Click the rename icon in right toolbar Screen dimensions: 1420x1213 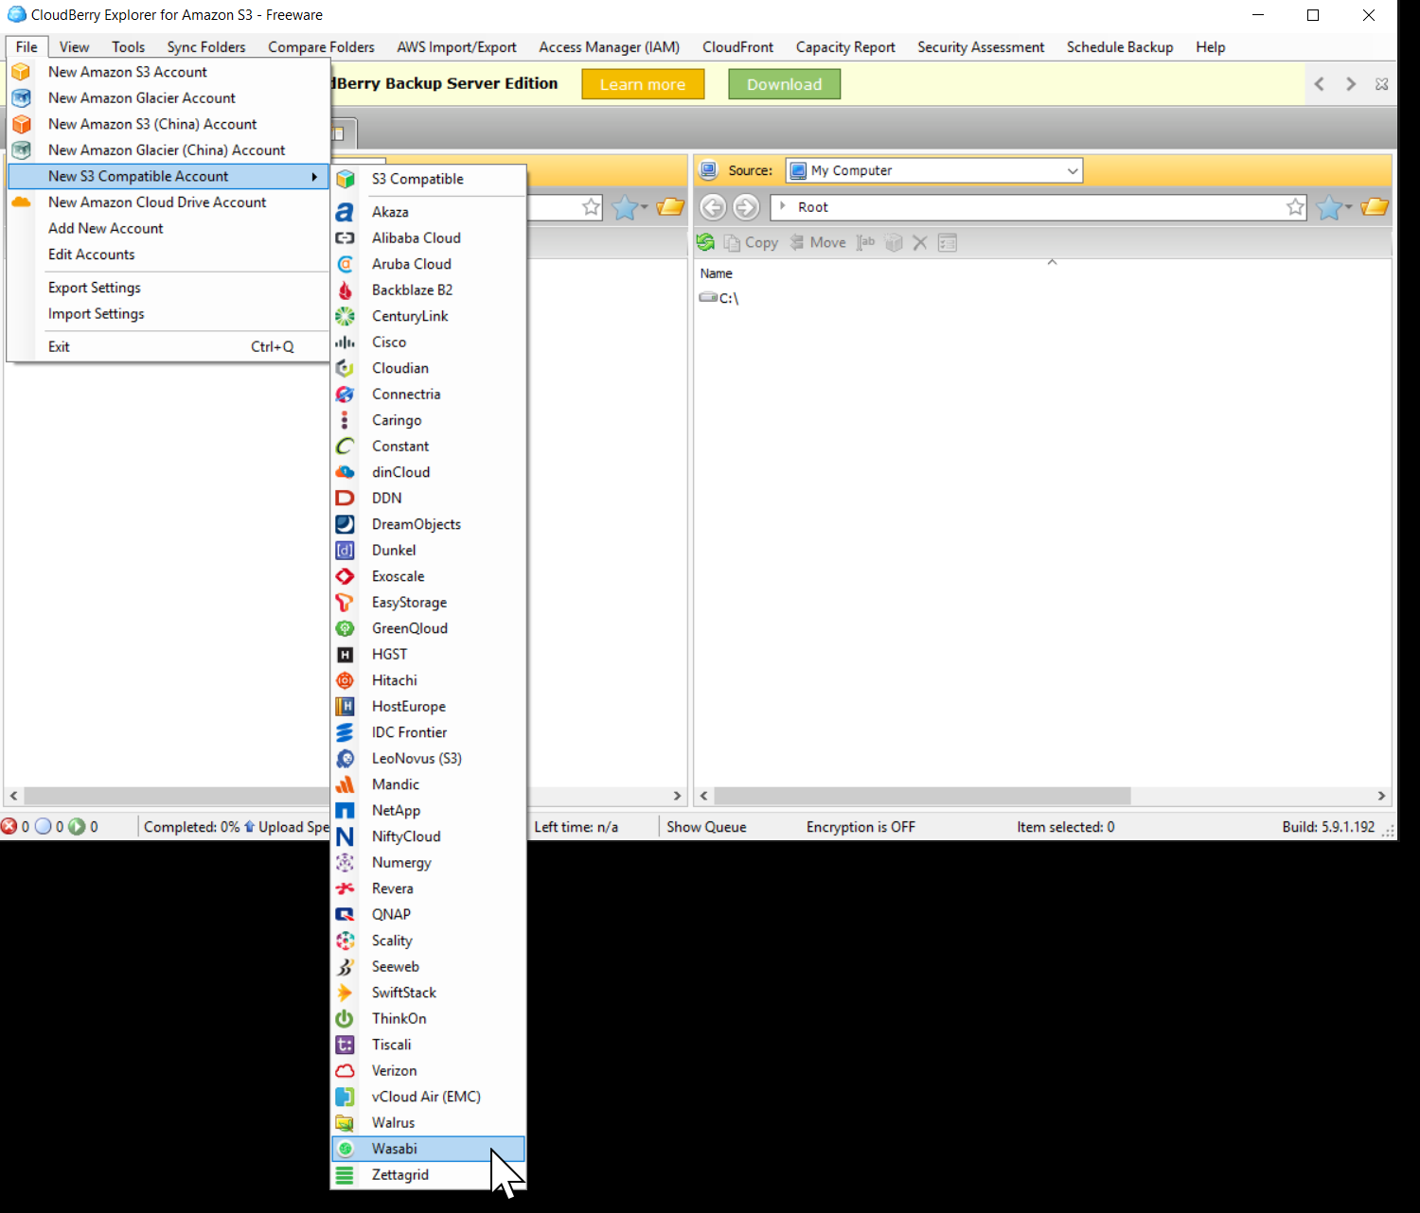click(x=865, y=242)
